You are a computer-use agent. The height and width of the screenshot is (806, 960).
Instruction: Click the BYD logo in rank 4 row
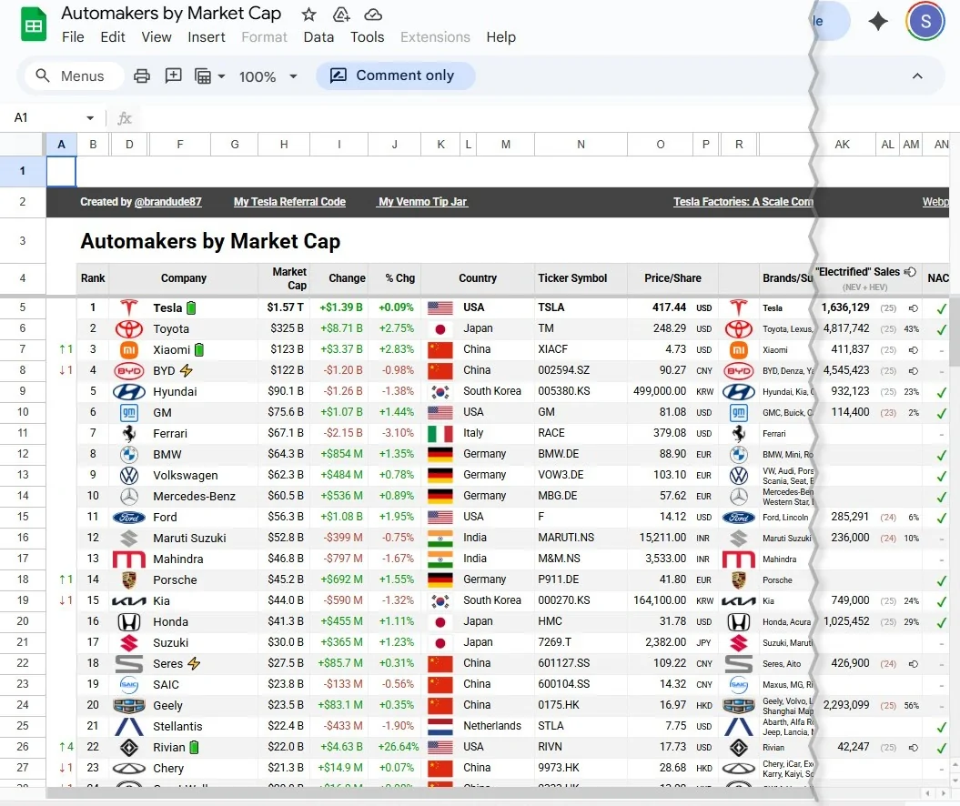pos(129,371)
